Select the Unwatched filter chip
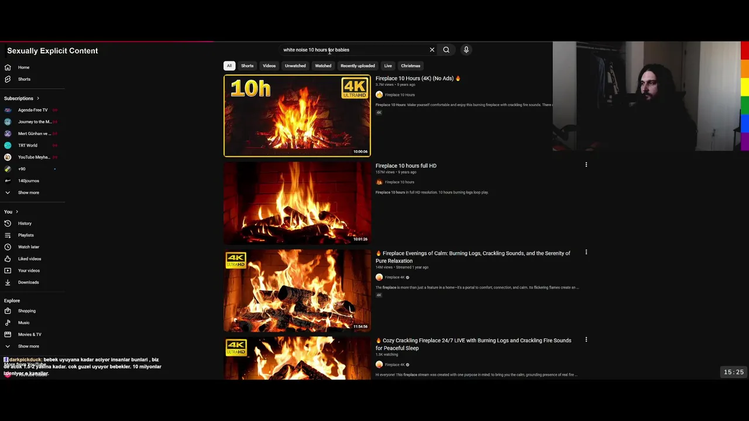Screen dimensions: 749x421 [295, 65]
